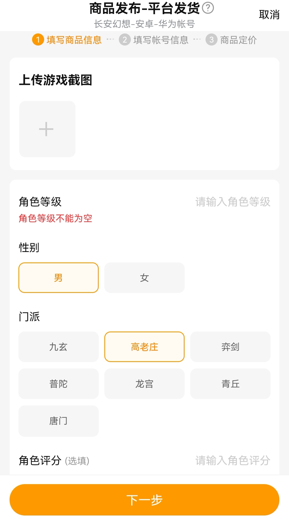Focus the 请输入角色等级 input field
Viewport: 289px width, 523px height.
pos(233,202)
